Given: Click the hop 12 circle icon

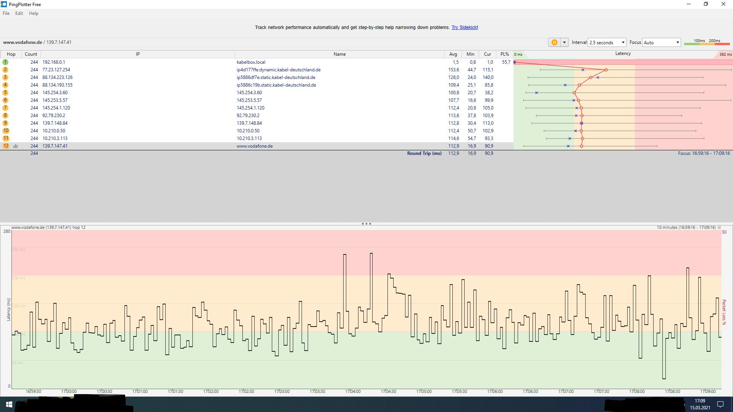Looking at the screenshot, I should pos(6,146).
